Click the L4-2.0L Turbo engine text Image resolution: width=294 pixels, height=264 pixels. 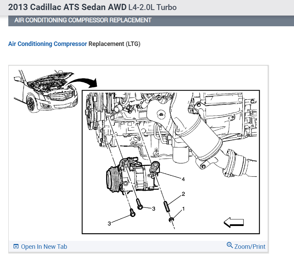pyautogui.click(x=152, y=7)
